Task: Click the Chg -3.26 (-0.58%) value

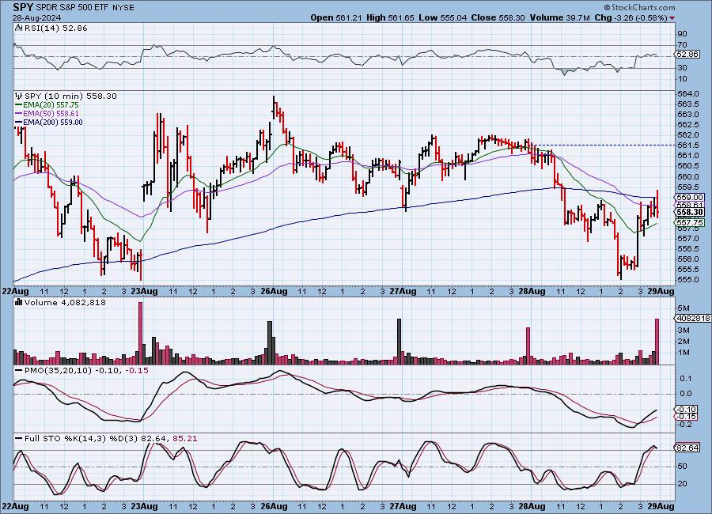Action: point(631,17)
